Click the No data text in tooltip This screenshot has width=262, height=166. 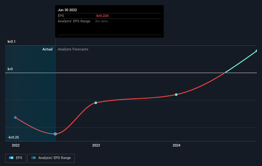pyautogui.click(x=101, y=21)
